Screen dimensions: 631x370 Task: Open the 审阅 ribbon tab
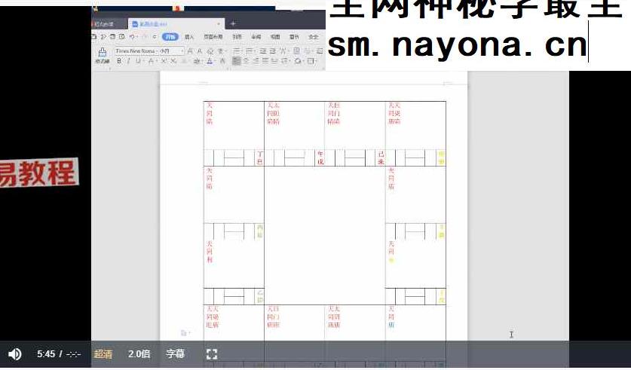(x=256, y=37)
